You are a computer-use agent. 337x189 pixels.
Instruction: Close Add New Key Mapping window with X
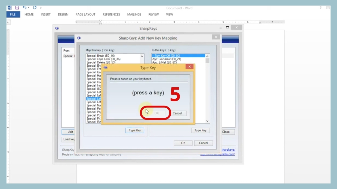click(216, 37)
